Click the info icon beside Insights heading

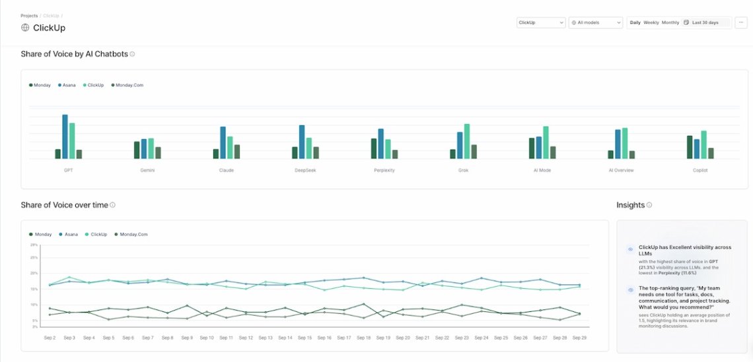tap(649, 204)
